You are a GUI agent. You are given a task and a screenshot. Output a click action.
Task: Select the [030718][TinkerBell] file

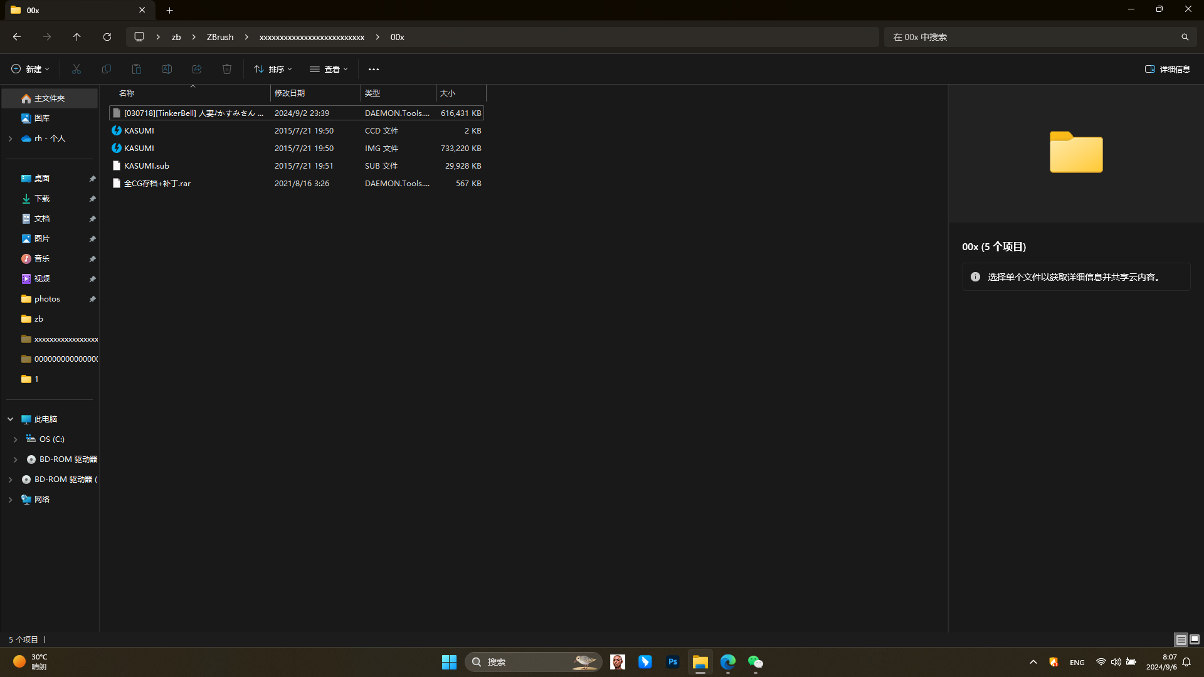coord(297,113)
